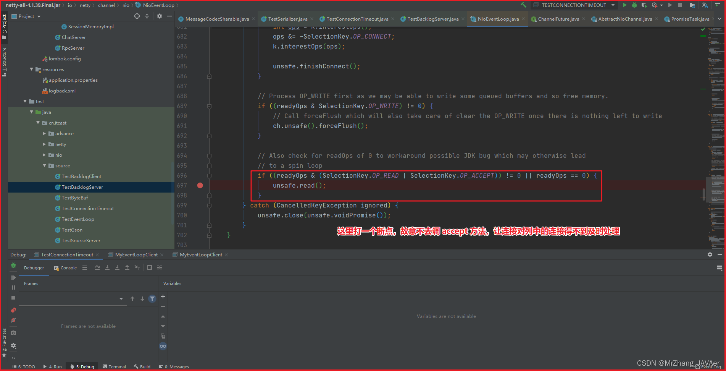The width and height of the screenshot is (726, 371).
Task: Click the duplicate watch copy icon
Action: point(163,336)
